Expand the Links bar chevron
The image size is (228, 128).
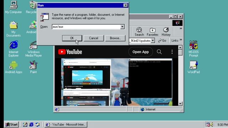[181, 39]
